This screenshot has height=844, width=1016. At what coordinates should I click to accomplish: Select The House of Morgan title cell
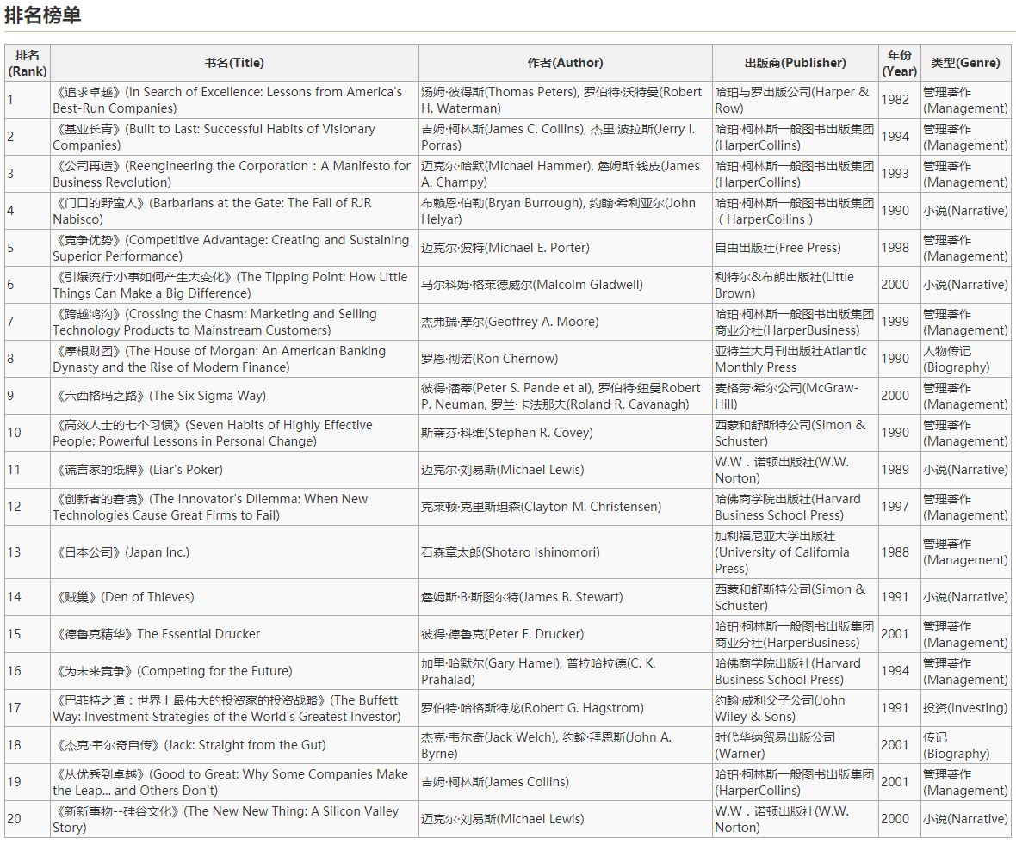234,359
